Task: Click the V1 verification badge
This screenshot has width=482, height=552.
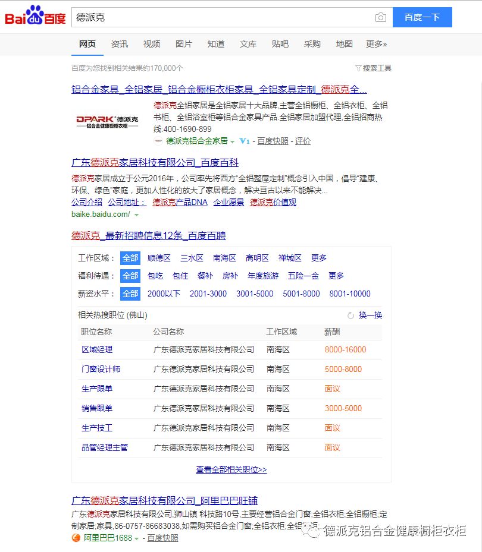Action: (x=245, y=141)
